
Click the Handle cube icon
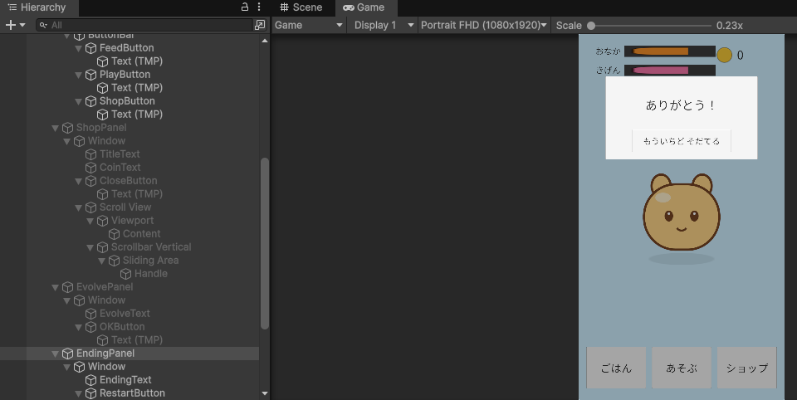[125, 274]
